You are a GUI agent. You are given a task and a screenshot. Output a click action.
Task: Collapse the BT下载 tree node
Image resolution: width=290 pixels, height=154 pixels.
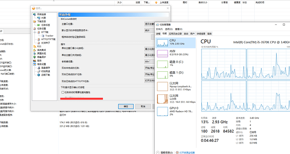click(x=34, y=32)
